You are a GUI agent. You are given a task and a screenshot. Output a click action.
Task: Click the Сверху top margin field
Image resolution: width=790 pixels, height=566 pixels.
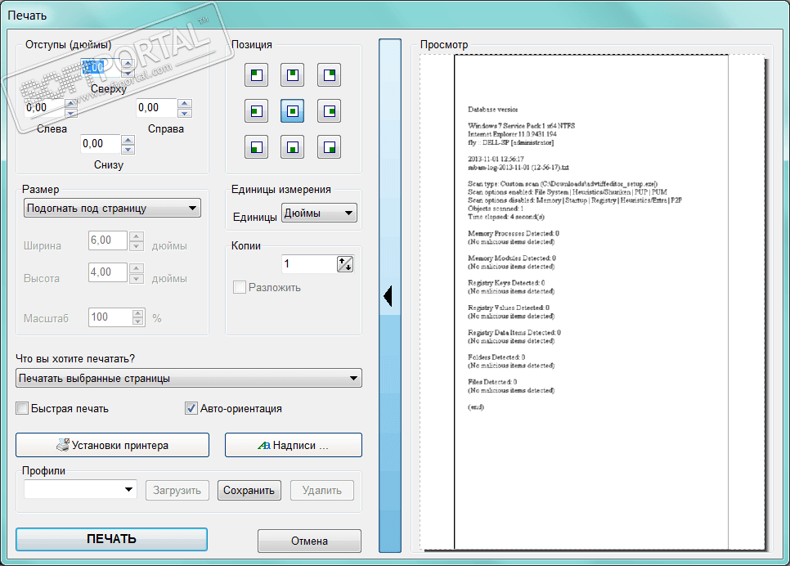pyautogui.click(x=101, y=68)
